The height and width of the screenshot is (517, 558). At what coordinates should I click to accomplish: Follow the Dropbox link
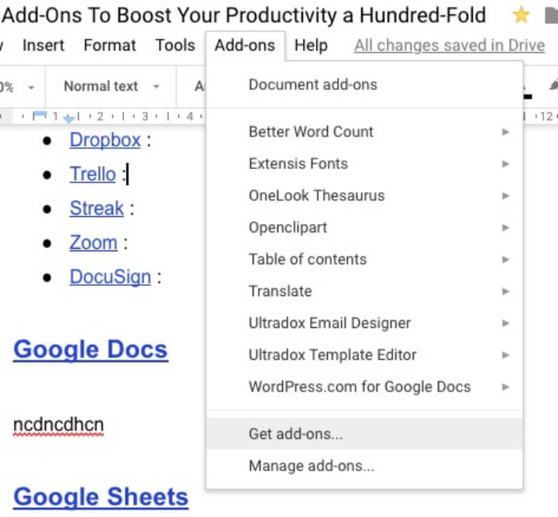tap(105, 140)
